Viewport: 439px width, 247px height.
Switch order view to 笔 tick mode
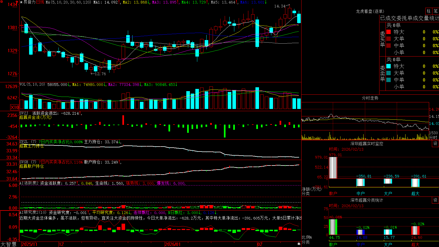tap(435, 11)
